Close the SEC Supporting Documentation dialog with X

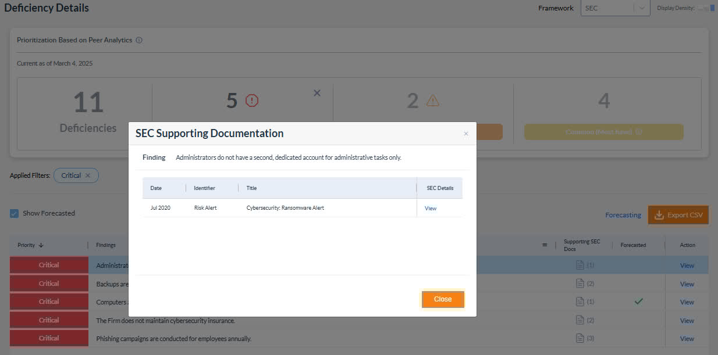click(465, 134)
